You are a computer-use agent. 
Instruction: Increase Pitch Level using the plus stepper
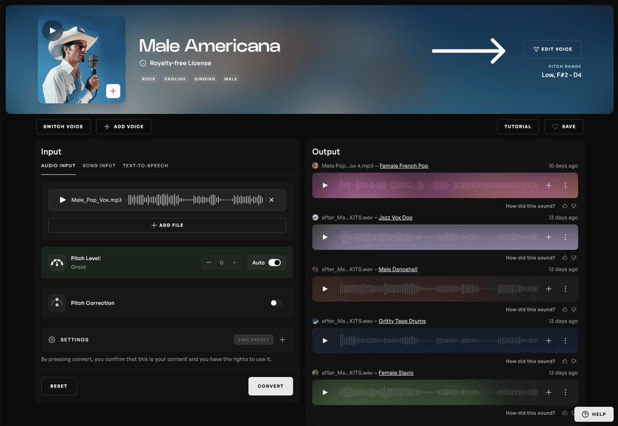coord(234,262)
